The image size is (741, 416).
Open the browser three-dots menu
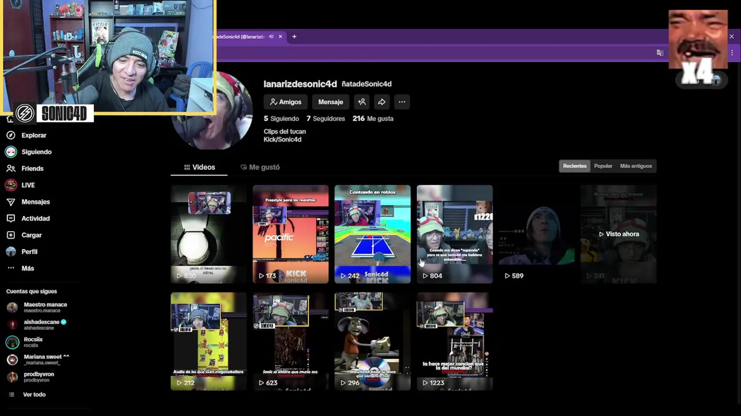pyautogui.click(x=732, y=53)
